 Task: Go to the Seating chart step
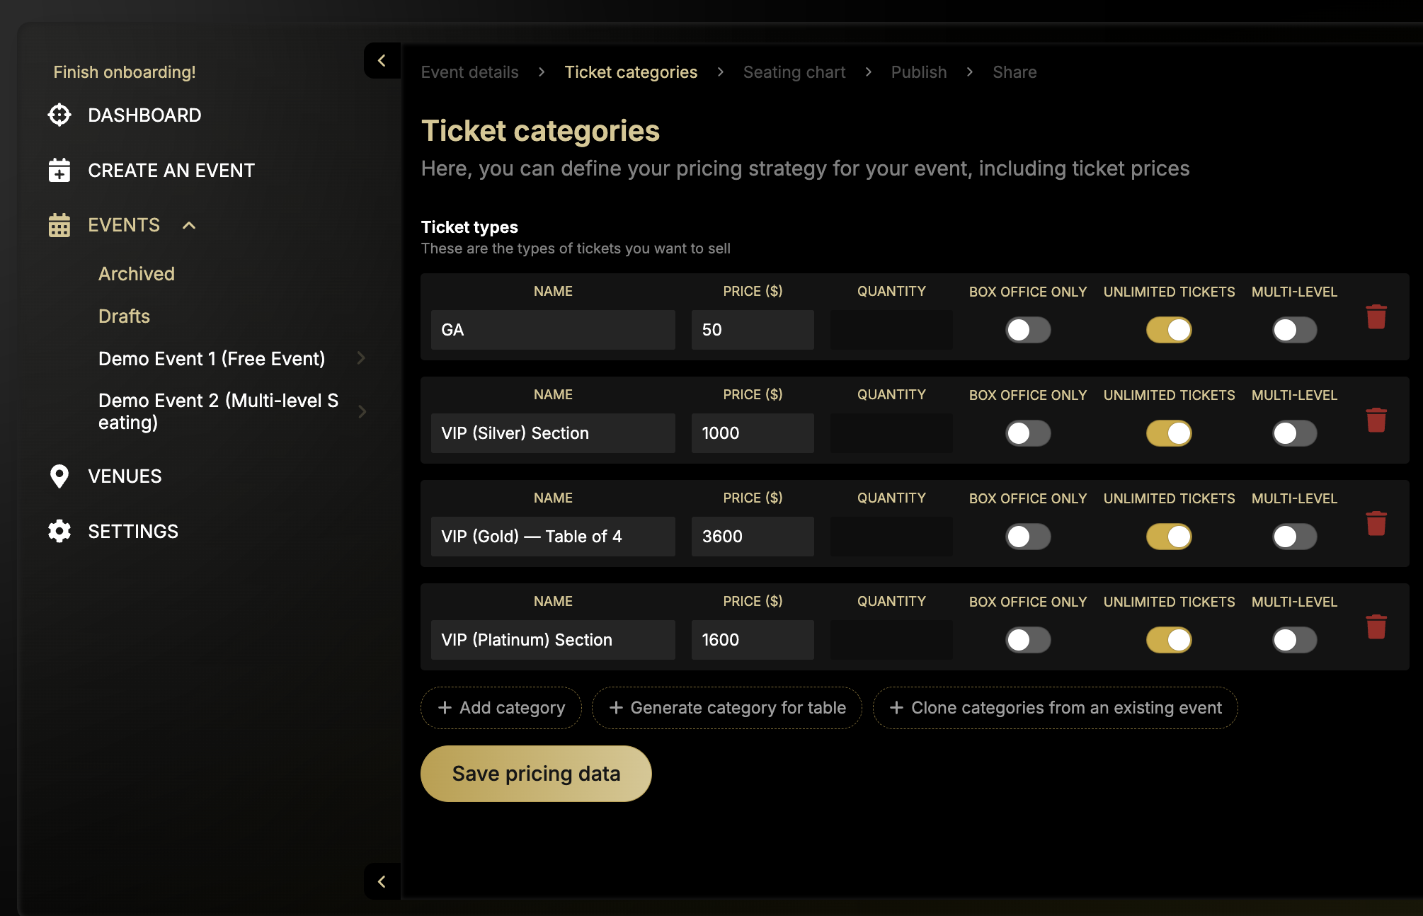tap(794, 72)
